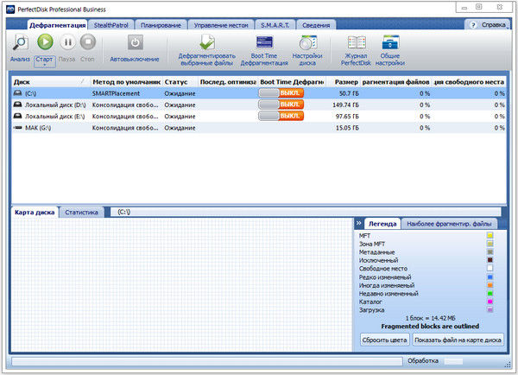Click the yellow MFT color swatch
Screen dimensions: 518x375
pos(490,234)
